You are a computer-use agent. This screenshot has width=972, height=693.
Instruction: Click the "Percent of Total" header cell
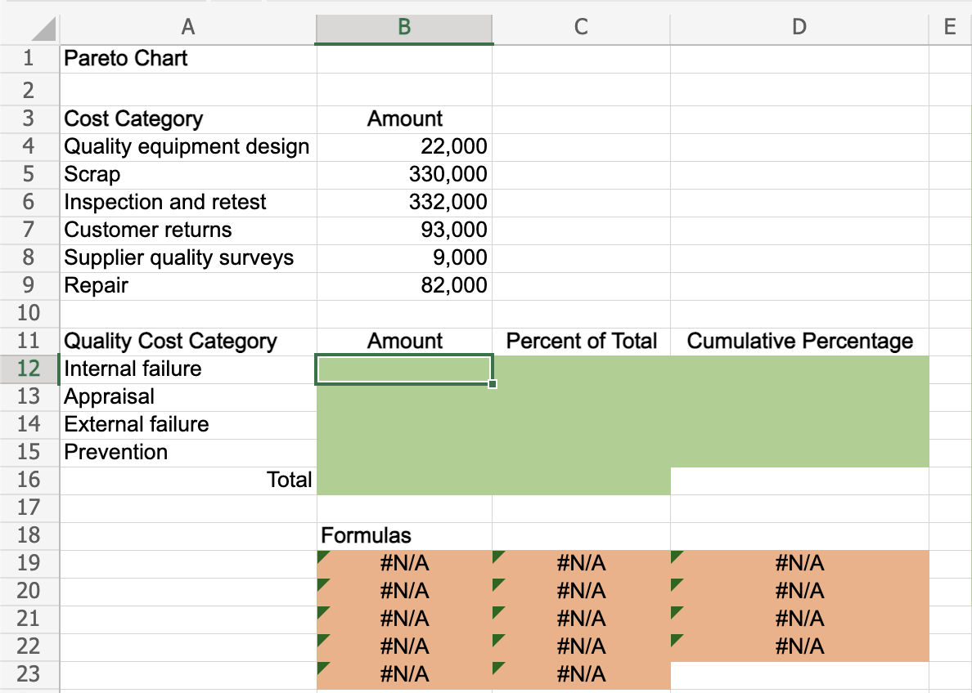pyautogui.click(x=581, y=341)
